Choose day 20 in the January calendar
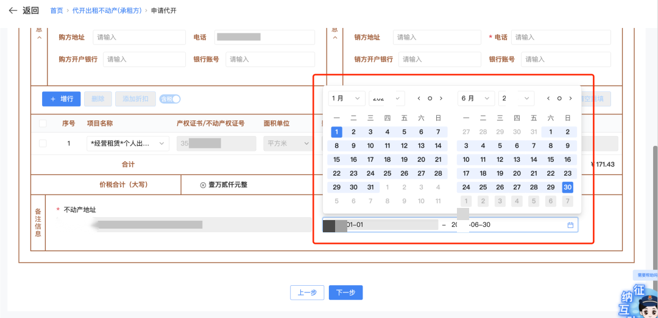 pyautogui.click(x=422, y=160)
